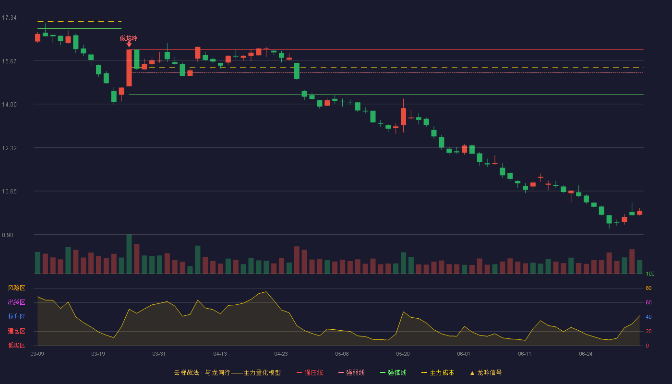This screenshot has width=672, height=384.
Task: Click the large red candle near 05-20
Action: pos(403,117)
